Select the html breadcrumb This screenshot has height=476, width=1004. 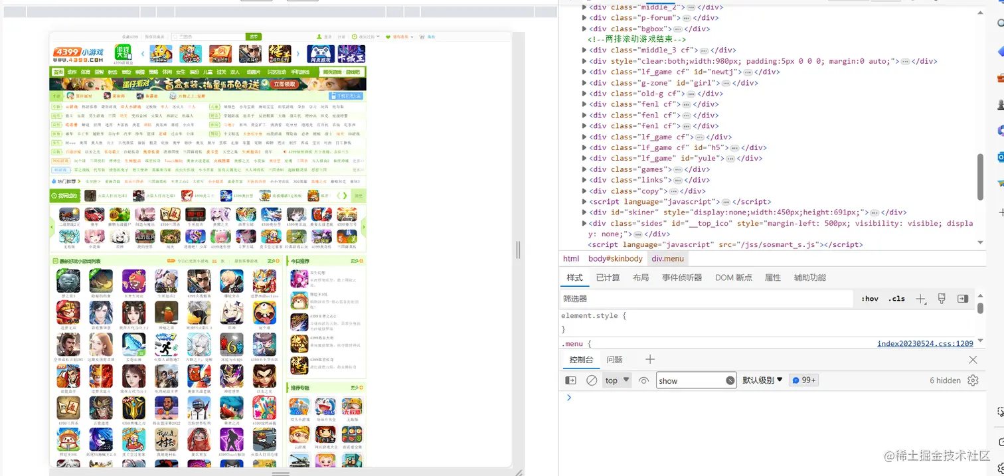571,258
